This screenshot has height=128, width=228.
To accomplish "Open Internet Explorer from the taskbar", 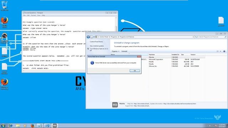I will click(10, 126).
